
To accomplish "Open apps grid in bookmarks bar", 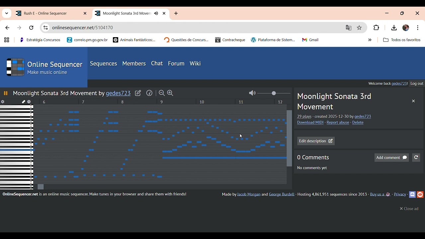I will tap(7, 40).
